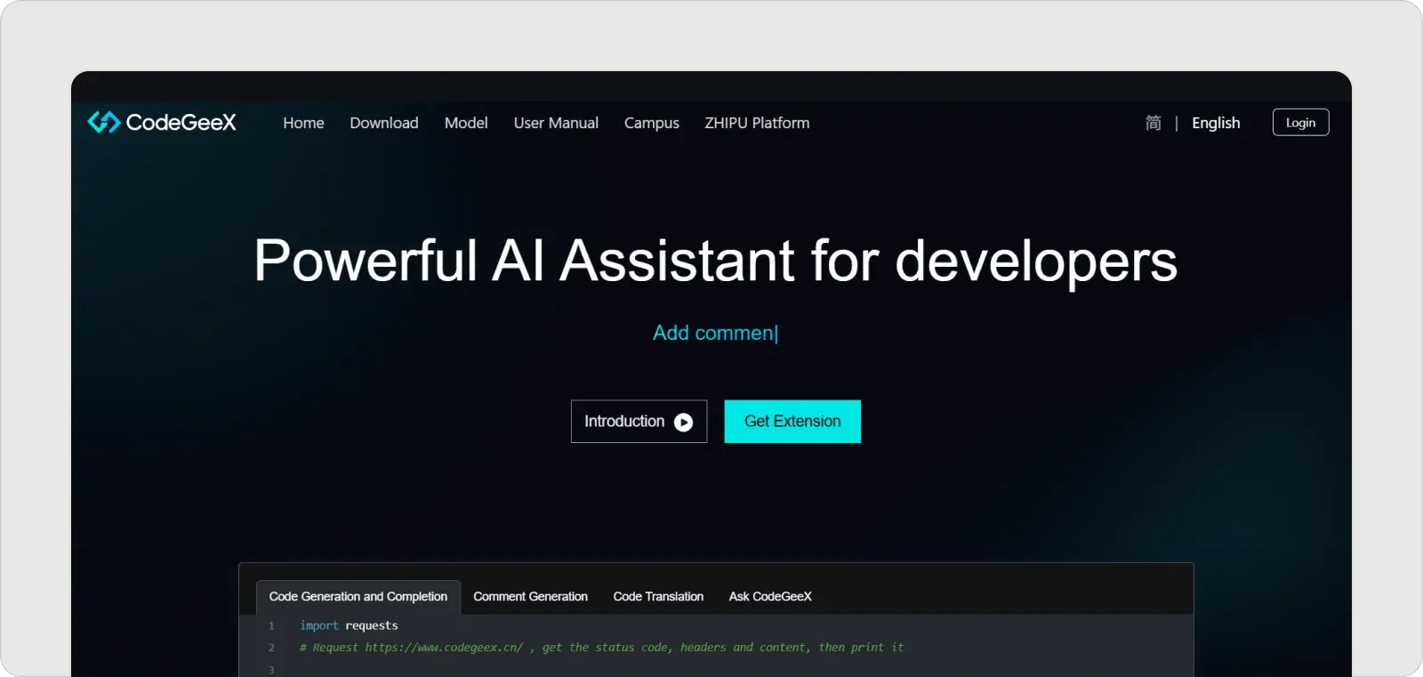Visit the ZHIPU Platform link
Screen dimensions: 1423x677
click(x=757, y=123)
